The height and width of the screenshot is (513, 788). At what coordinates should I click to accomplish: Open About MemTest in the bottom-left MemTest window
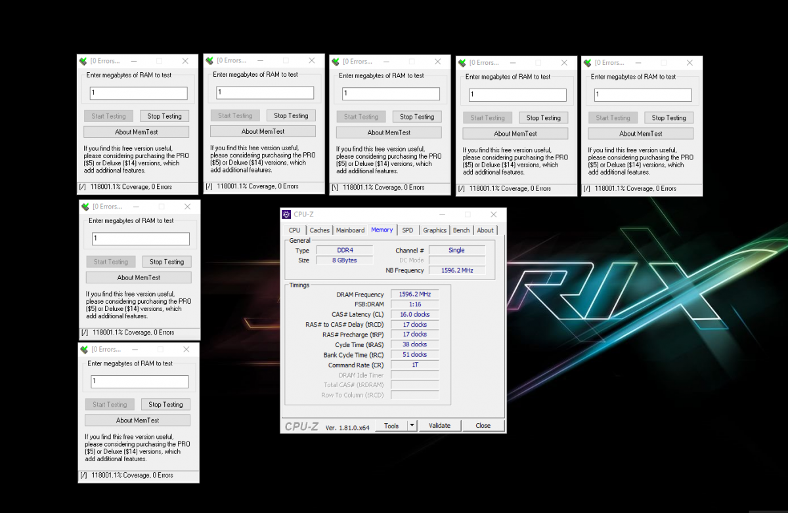coord(138,421)
